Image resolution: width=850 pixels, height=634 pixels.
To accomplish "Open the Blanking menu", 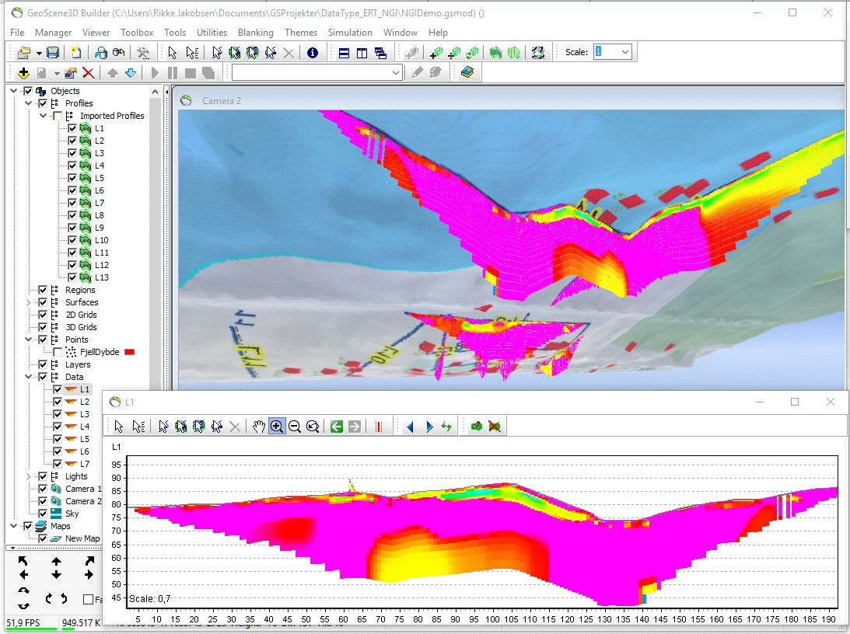I will (x=256, y=32).
